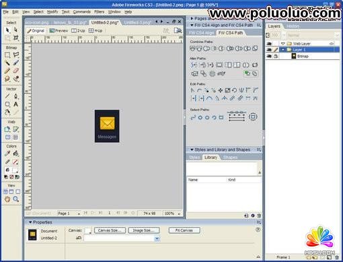Click the first Combine Paths icon

192,48
